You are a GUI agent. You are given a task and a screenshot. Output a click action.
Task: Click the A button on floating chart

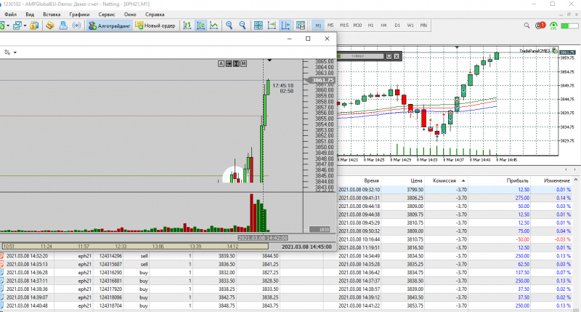pos(222,64)
